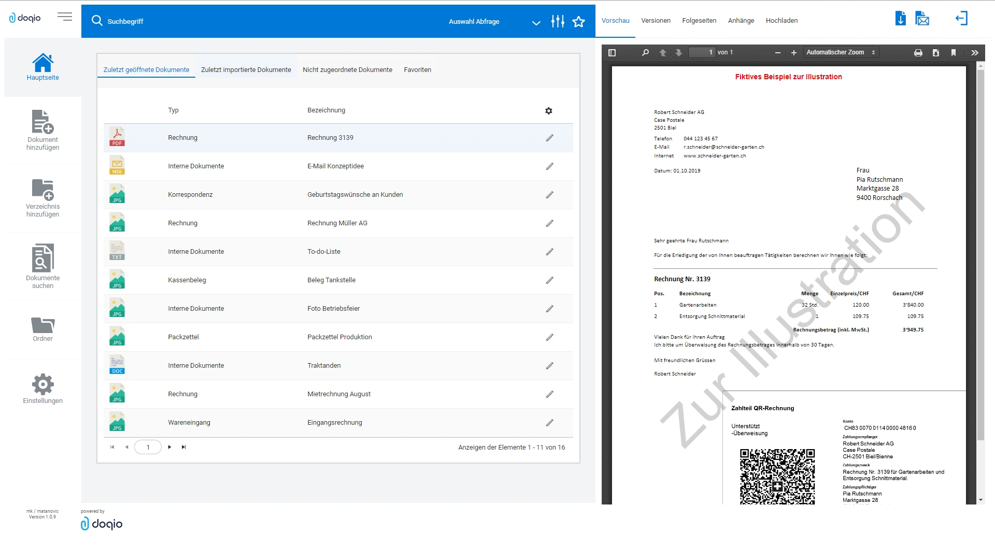Open the Ordner section

(42, 329)
